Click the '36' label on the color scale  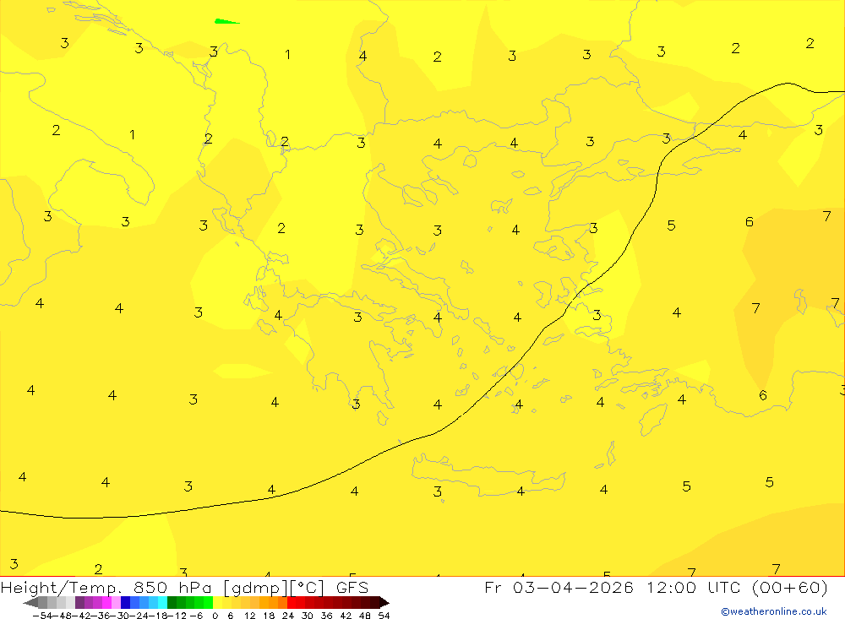coord(326,616)
